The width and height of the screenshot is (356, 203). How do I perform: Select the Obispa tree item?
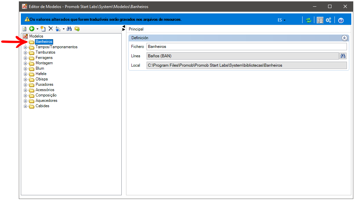[42, 79]
